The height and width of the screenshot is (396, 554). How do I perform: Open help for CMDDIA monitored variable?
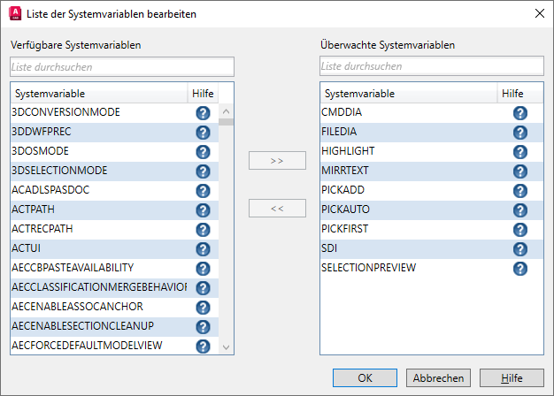pos(519,113)
